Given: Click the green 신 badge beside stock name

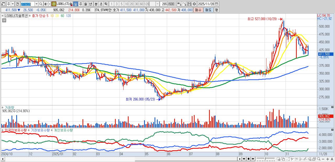Looking at the screenshot, I should click(53, 4).
